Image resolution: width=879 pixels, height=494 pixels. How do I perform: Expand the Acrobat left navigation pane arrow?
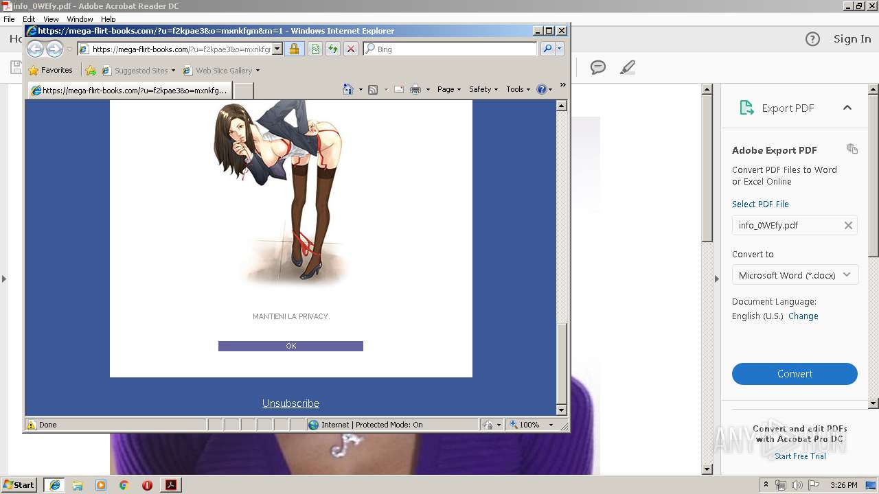[4, 279]
